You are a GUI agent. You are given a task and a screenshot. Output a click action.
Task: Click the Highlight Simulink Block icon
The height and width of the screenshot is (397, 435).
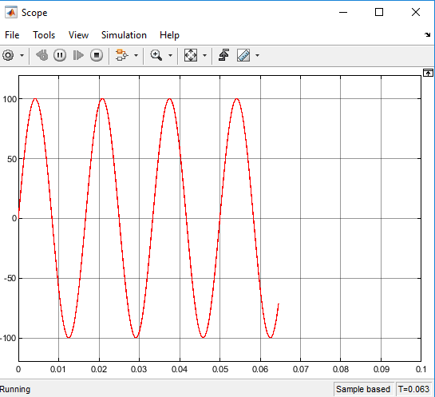[x=121, y=55]
